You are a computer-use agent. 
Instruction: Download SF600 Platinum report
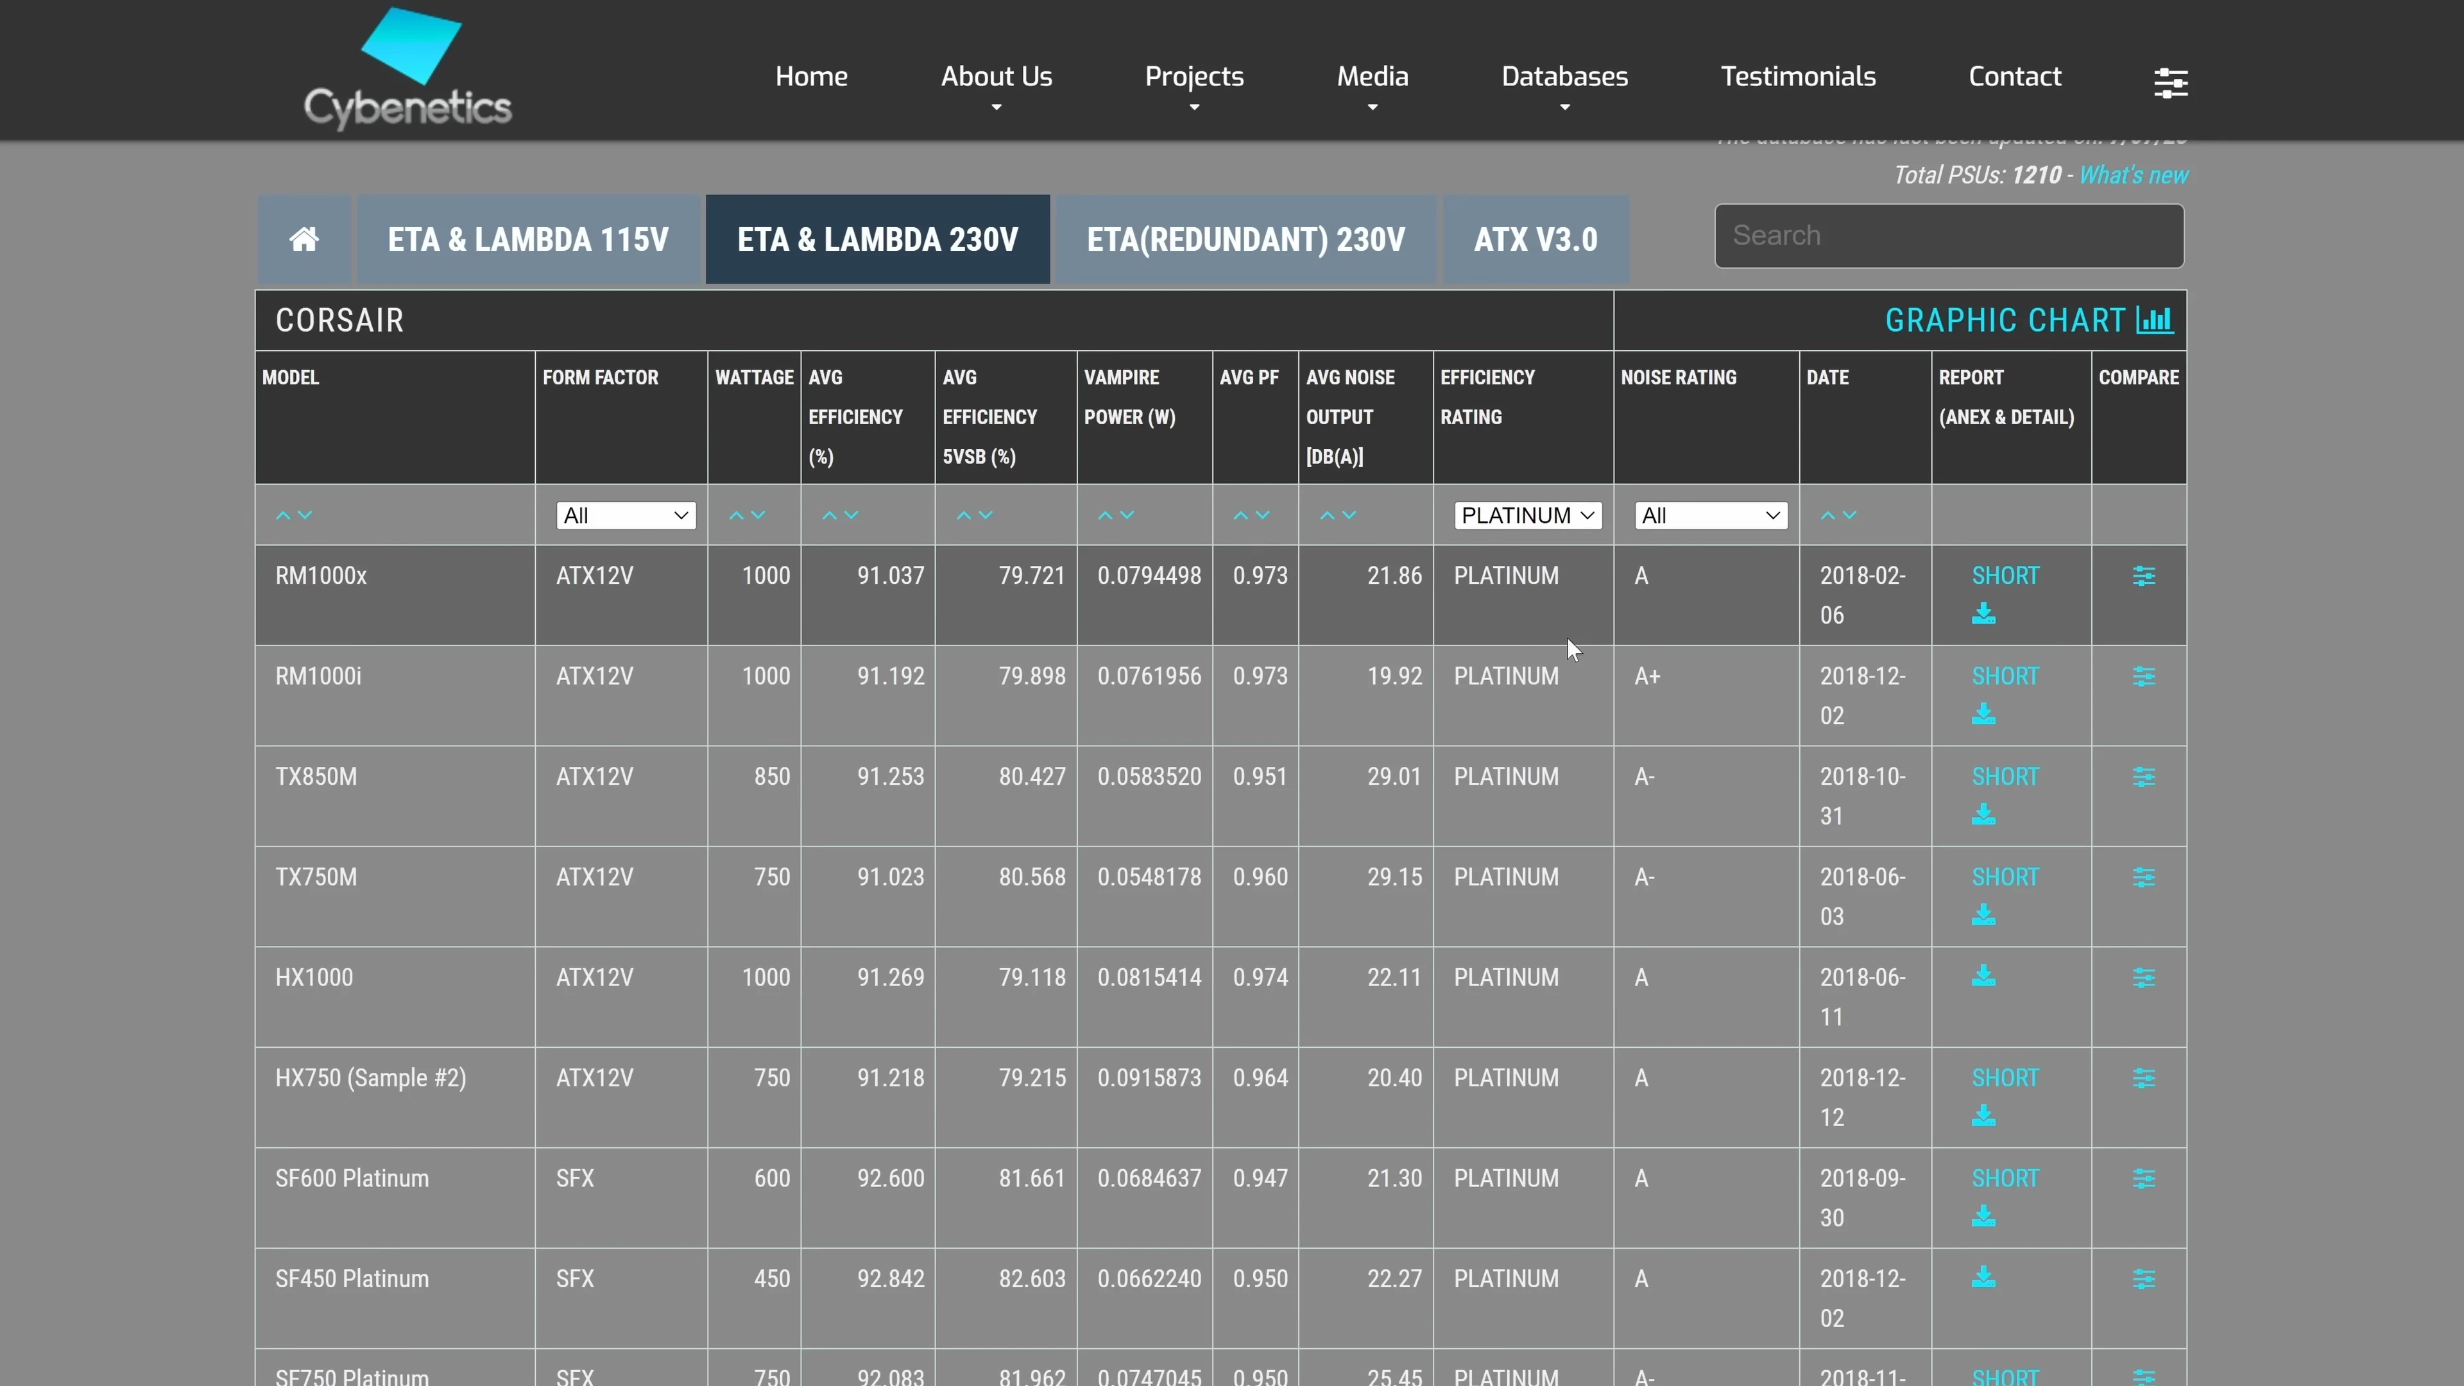(x=1983, y=1217)
